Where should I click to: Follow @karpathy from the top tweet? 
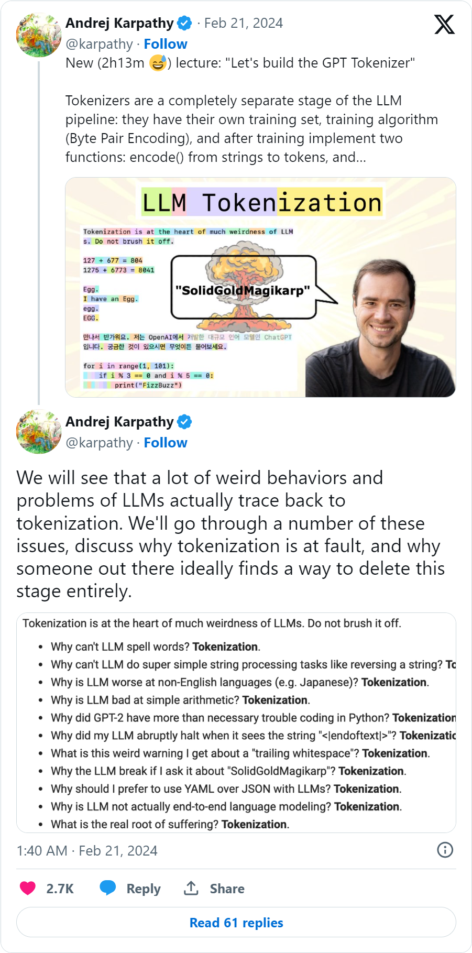tap(166, 44)
